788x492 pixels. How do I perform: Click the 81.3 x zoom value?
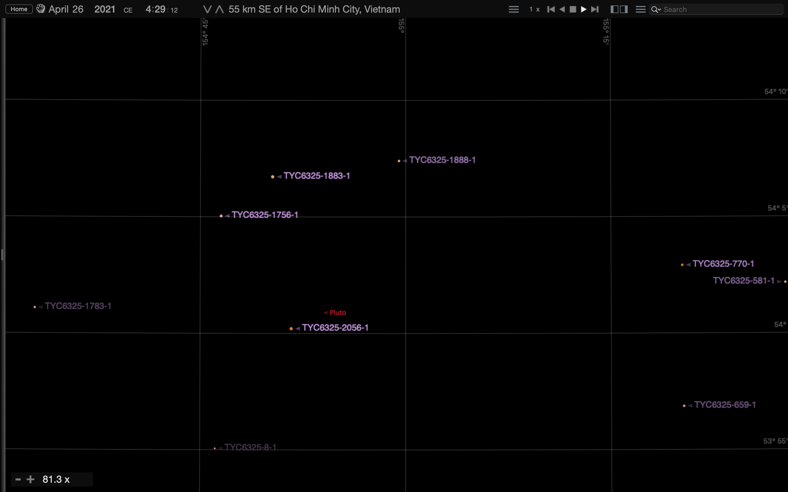click(56, 479)
